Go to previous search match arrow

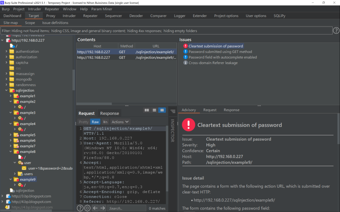click(95, 208)
